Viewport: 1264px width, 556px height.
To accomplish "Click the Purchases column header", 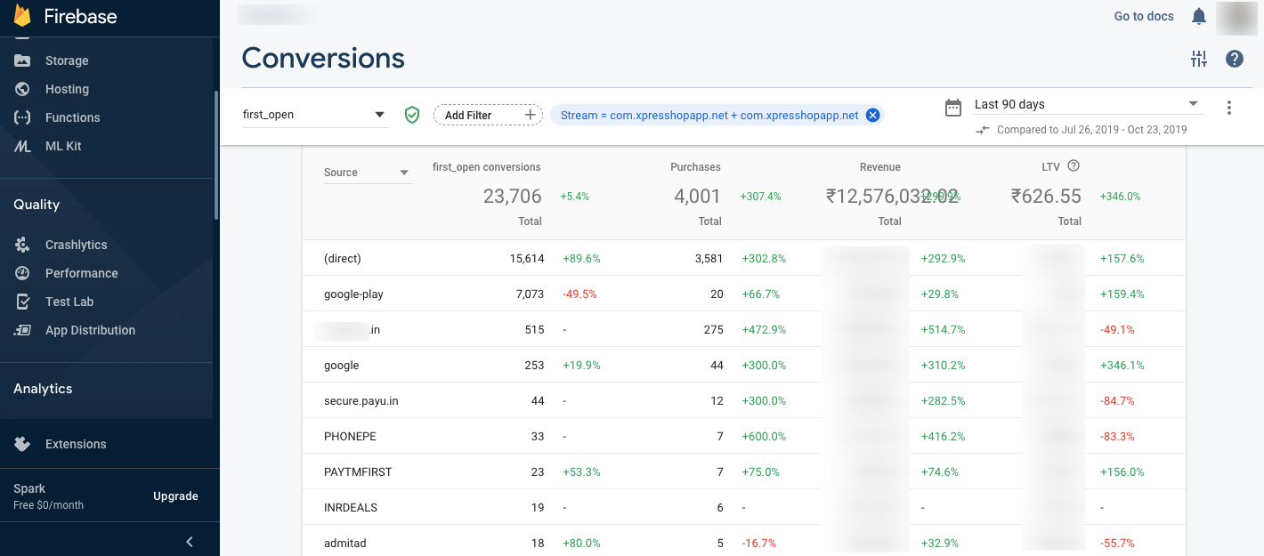I will coord(695,167).
